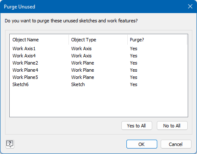Click the Cancel button

176,144
